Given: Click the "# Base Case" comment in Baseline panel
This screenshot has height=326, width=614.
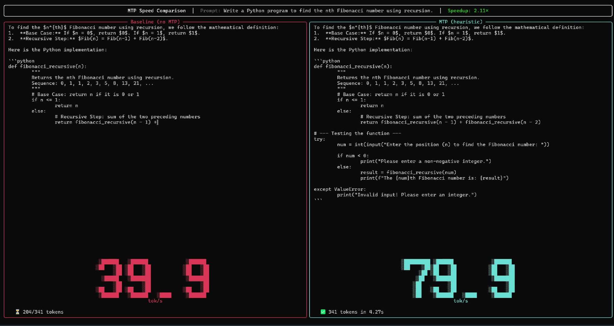Looking at the screenshot, I should (x=85, y=94).
